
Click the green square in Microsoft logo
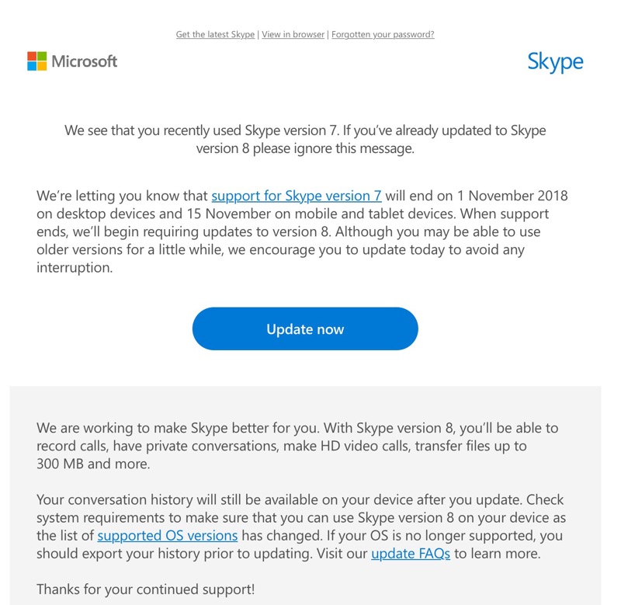click(x=42, y=56)
